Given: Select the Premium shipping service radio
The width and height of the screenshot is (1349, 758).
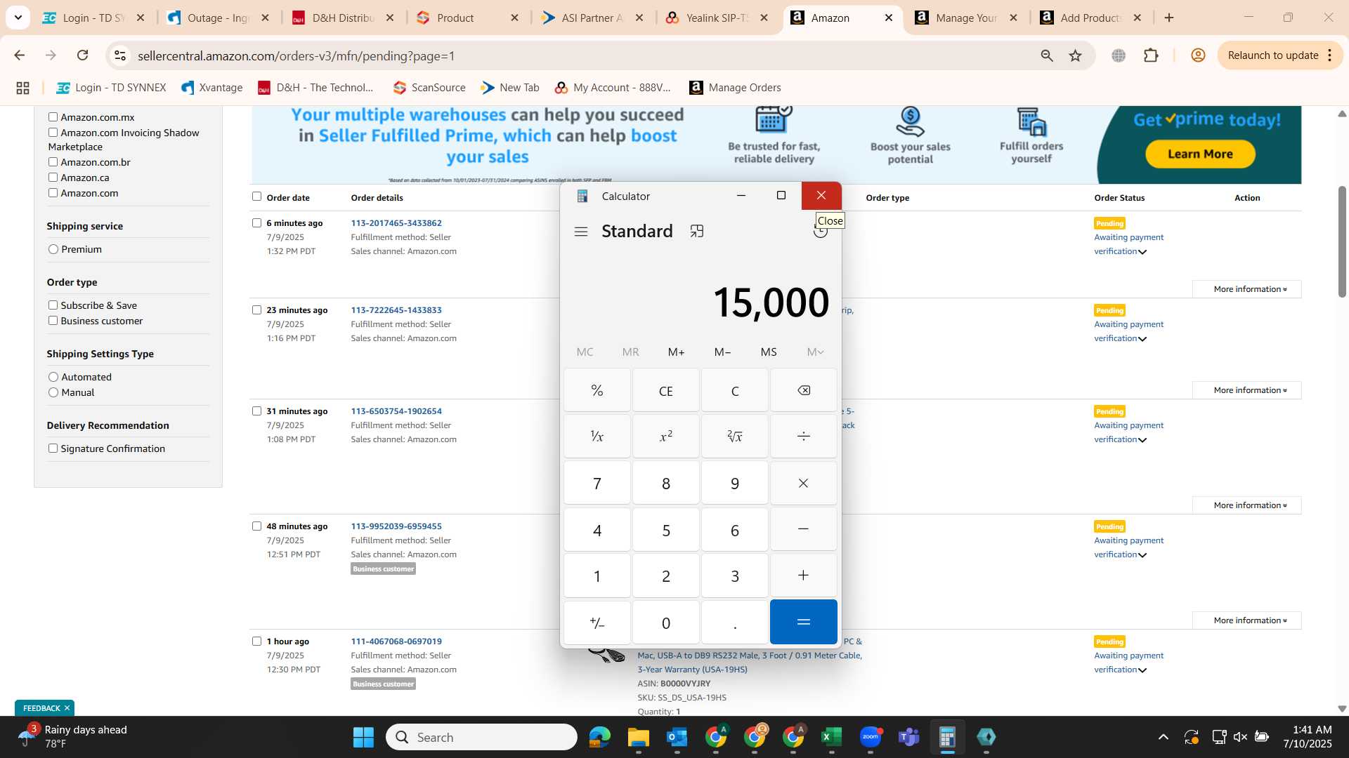Looking at the screenshot, I should (53, 249).
